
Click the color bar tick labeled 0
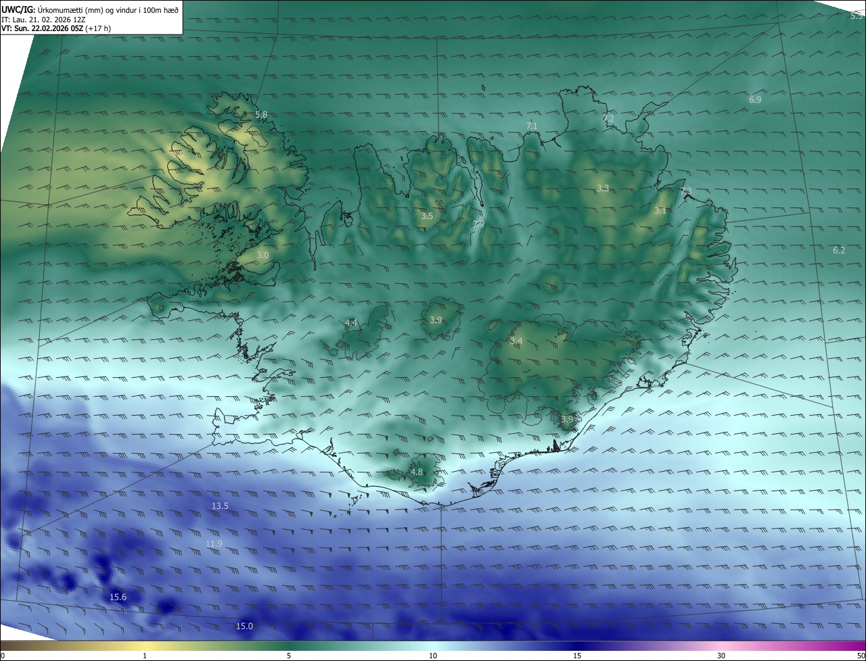point(2,656)
